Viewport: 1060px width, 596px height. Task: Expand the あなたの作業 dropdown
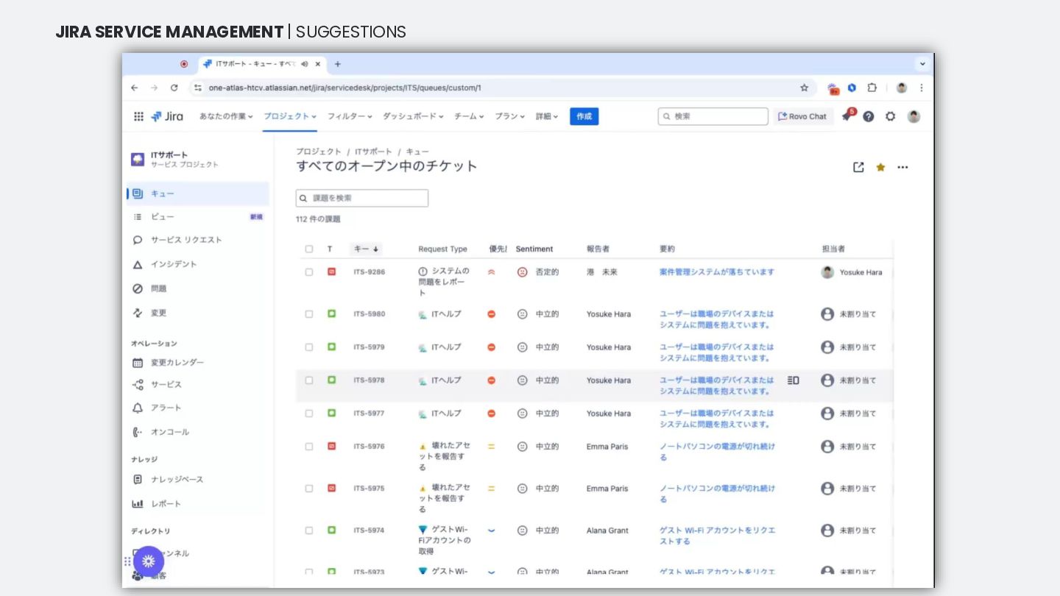point(226,116)
